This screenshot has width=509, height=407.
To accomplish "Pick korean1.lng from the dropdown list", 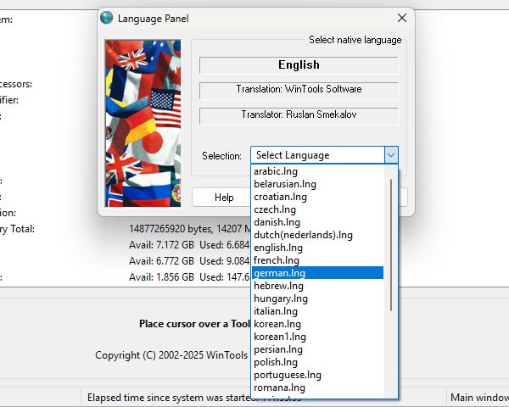I will [279, 337].
